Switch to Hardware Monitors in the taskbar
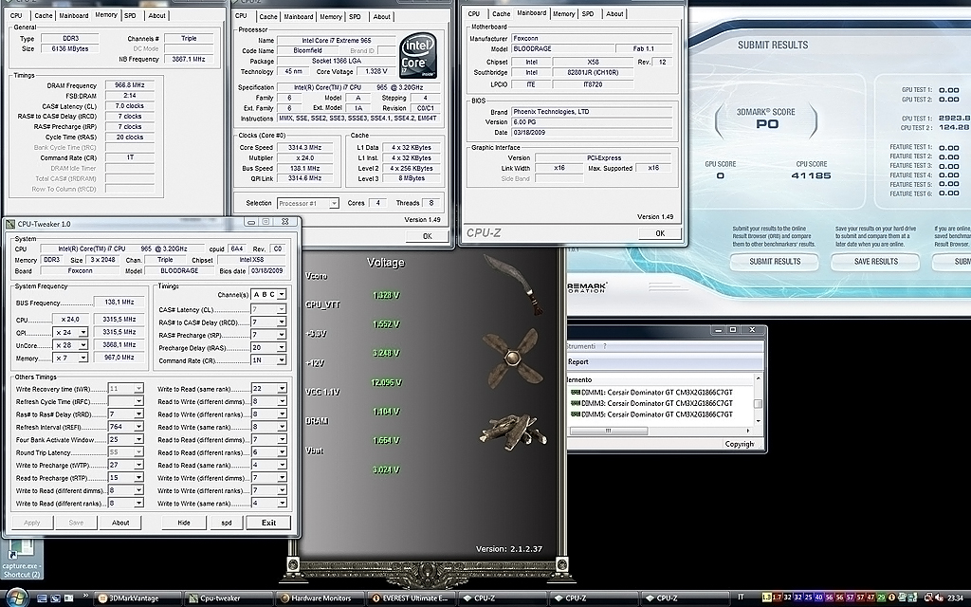 pos(319,598)
